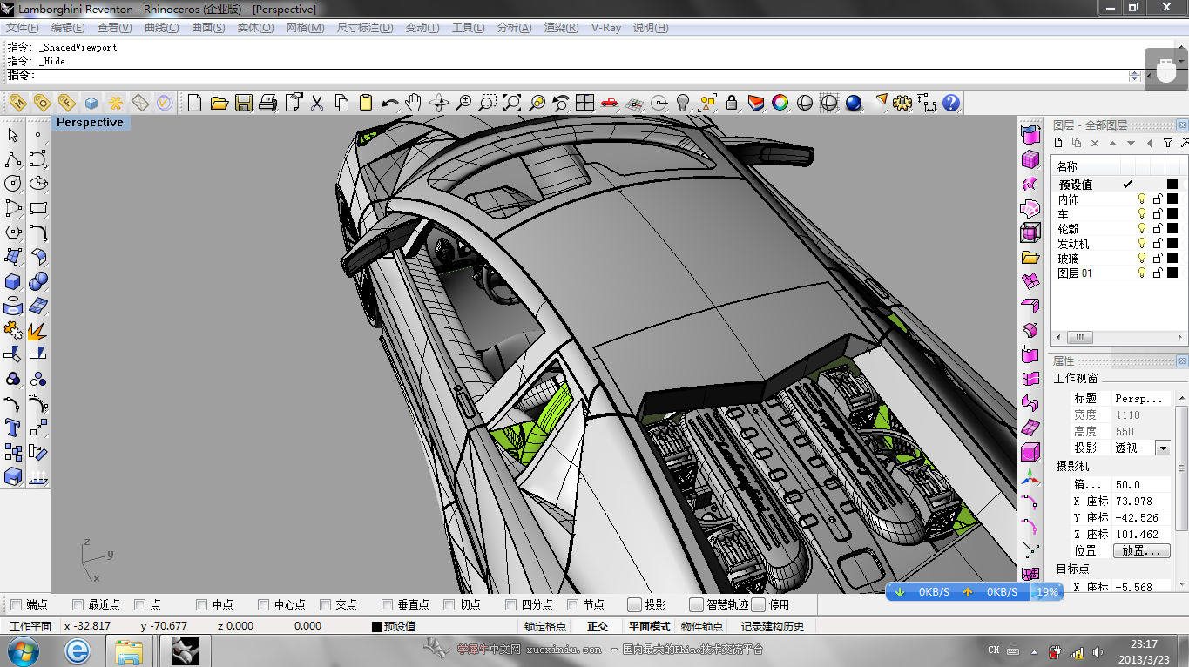Screen dimensions: 1189x667
Task: Click the 放置... button in camera properties
Action: click(x=1141, y=551)
